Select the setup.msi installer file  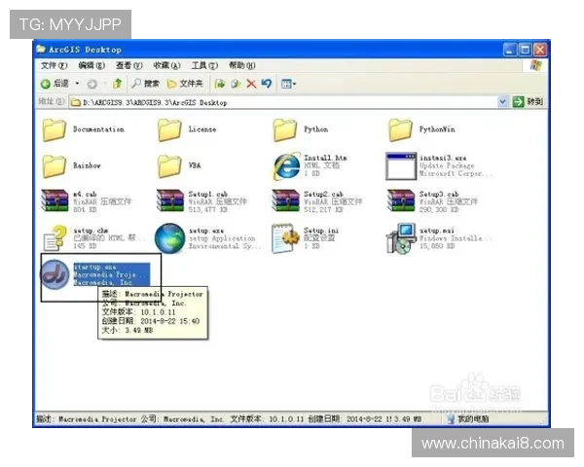coord(401,238)
